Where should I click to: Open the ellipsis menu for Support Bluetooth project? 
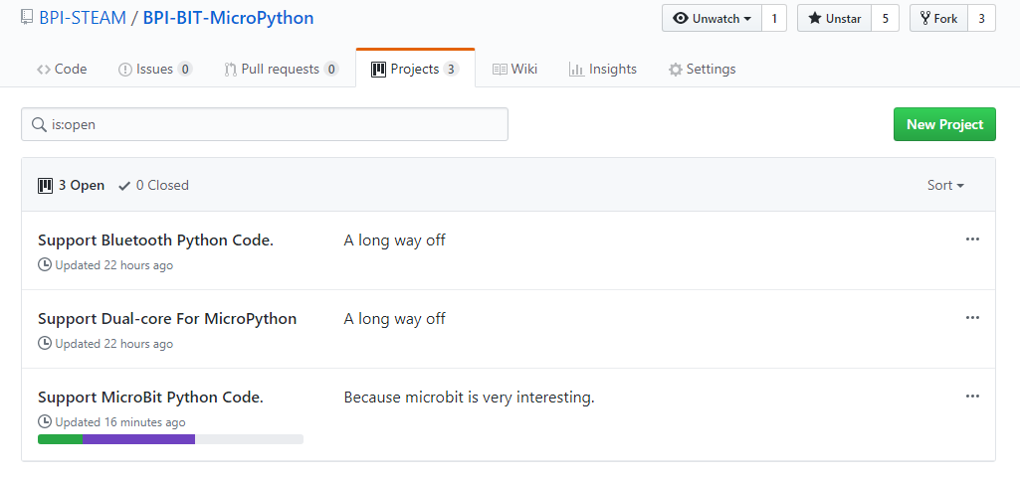tap(972, 239)
